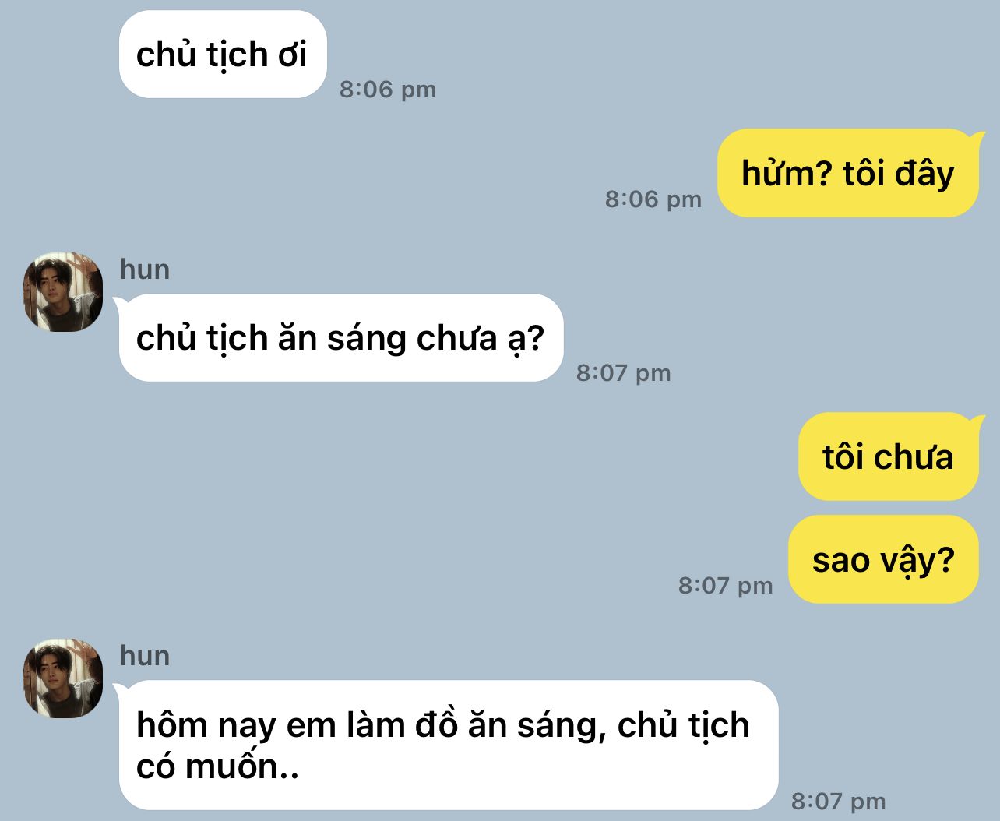
Task: Click the 8:06 pm timestamp beside "chủ tịch ơi"
Action: (388, 90)
